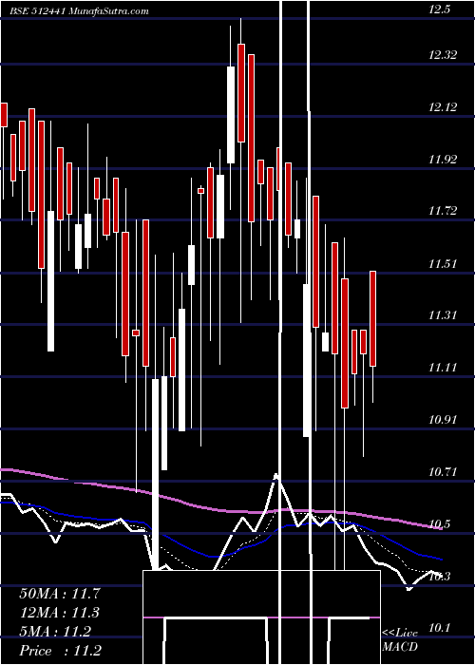Click the 11.72 price axis label
Screen dimensions: 475x665
(x=443, y=211)
